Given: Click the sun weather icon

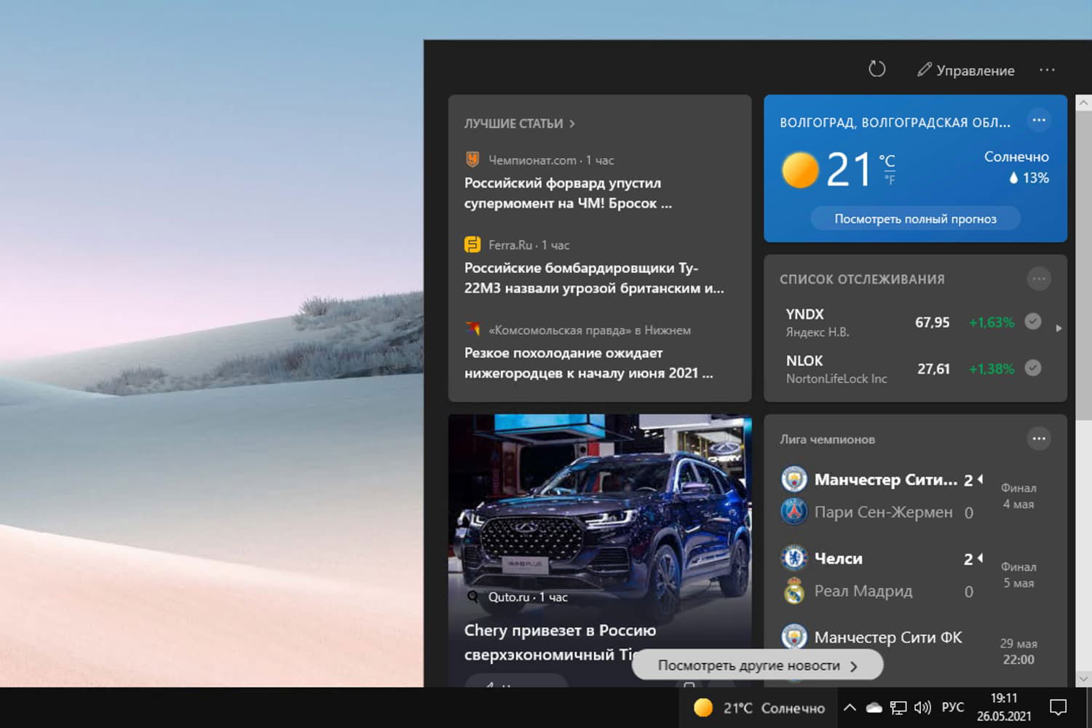Looking at the screenshot, I should (800, 170).
